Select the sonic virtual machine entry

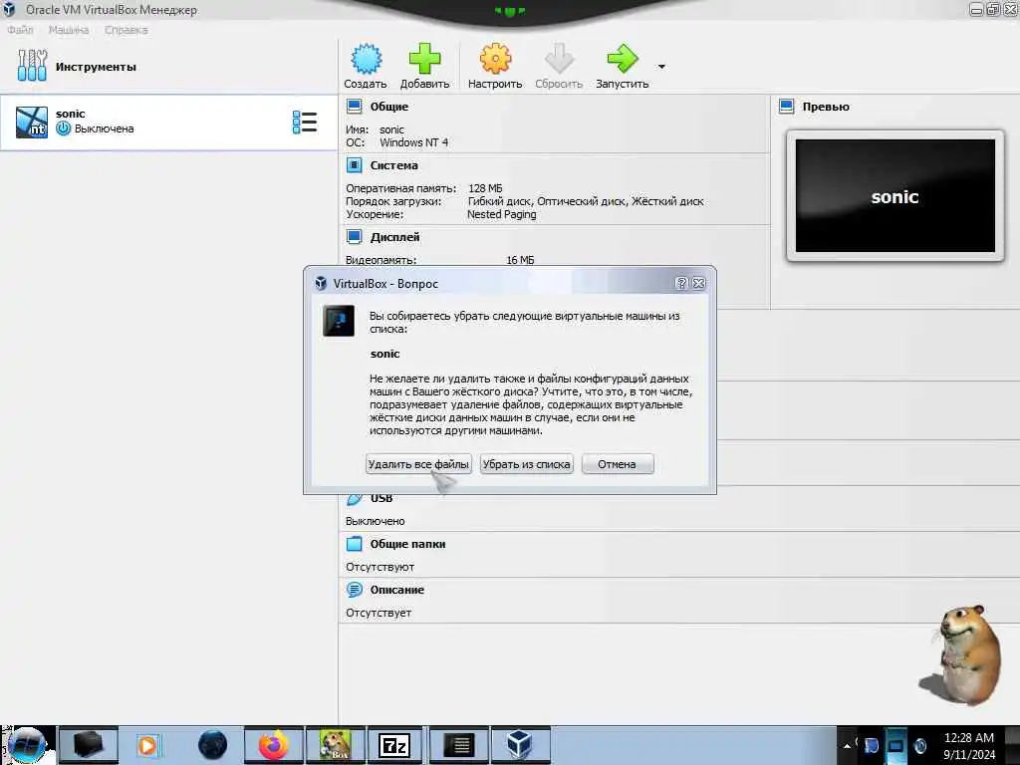click(168, 123)
